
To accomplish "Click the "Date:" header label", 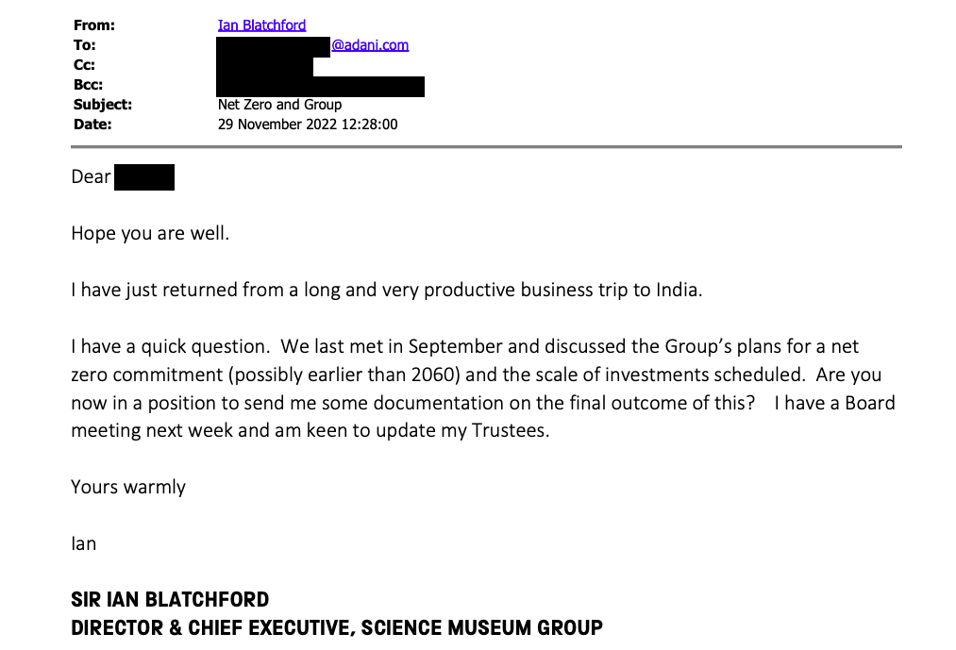I will coord(92,124).
